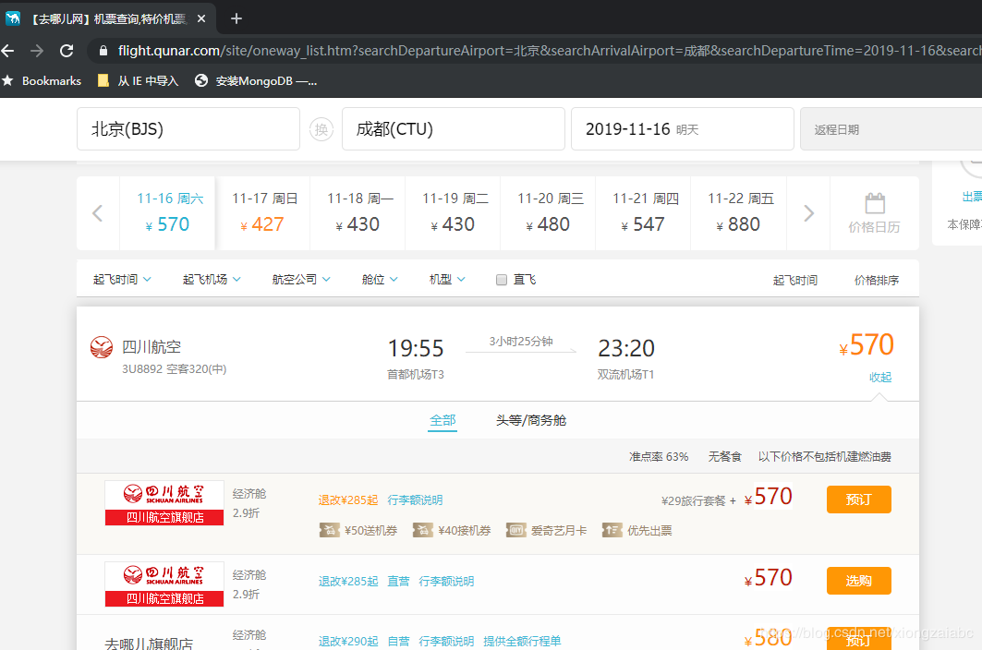Switch to the 全部 cabin tab

(443, 420)
